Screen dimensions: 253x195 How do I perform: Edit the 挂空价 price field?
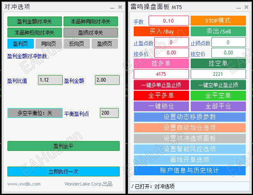[229, 53]
